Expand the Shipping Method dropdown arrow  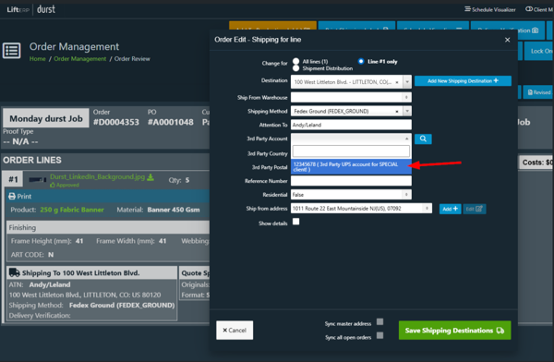(407, 112)
